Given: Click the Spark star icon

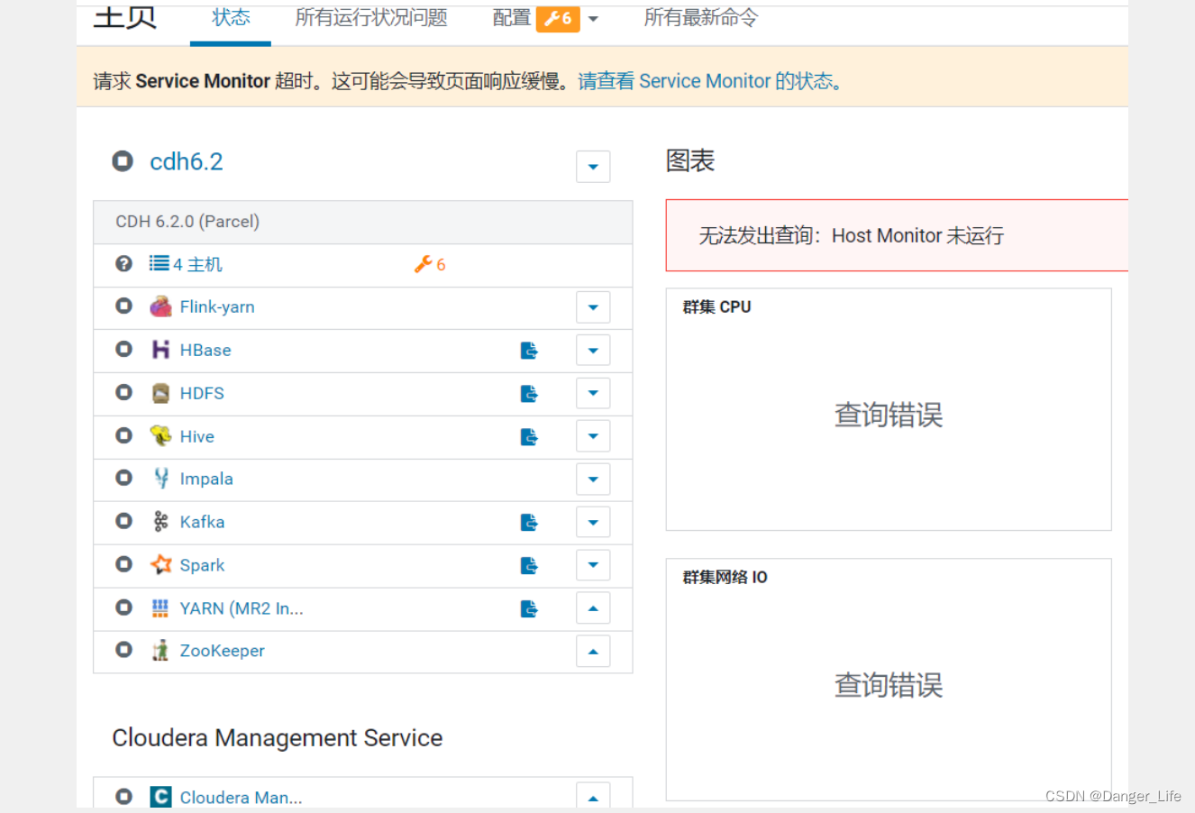Looking at the screenshot, I should pyautogui.click(x=160, y=565).
